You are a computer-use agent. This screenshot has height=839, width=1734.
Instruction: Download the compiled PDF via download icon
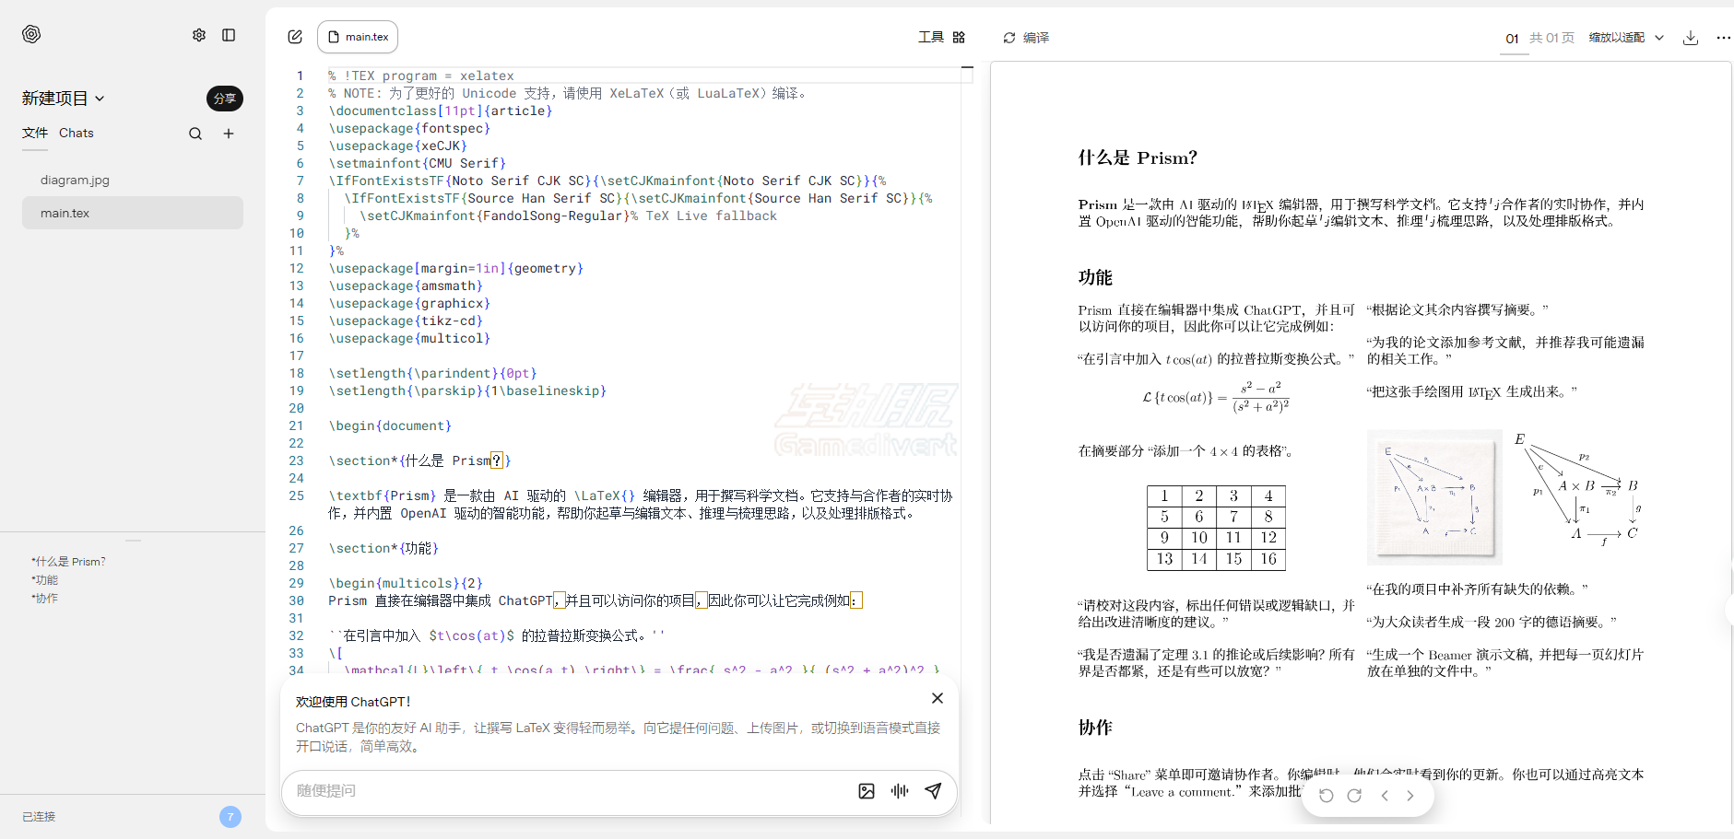pos(1692,38)
